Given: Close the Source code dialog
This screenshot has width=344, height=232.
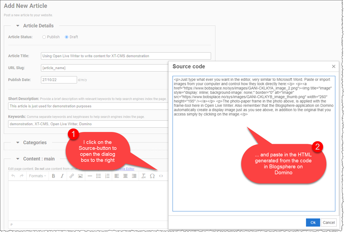Looking at the screenshot, I should [x=334, y=66].
